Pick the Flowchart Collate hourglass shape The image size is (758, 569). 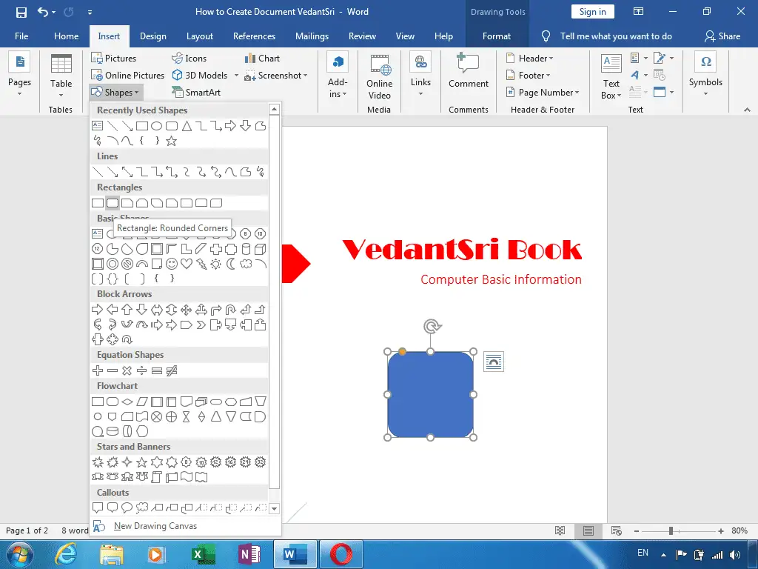[x=187, y=416]
